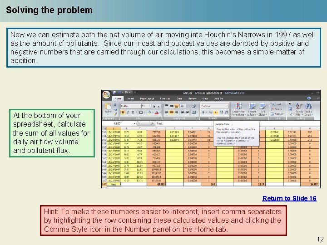Screen dimensions: 327x245
Task: Switch to the Insert ribbon tab
Action: point(130,98)
